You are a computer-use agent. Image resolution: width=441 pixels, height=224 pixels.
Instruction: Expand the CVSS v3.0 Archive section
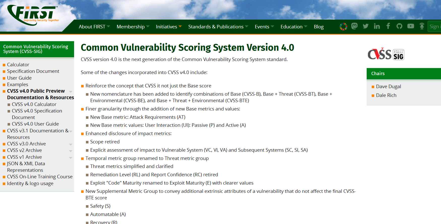pyautogui.click(x=71, y=144)
